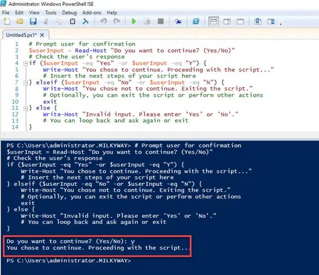Show script pane on right layout icon
Screen dimensions: 319x275
pos(227,21)
